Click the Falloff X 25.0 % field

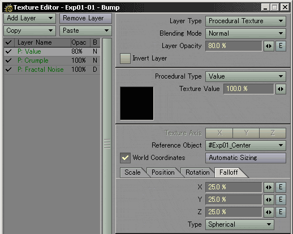click(234, 187)
